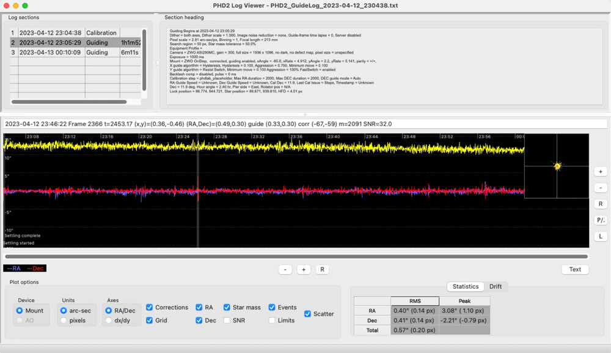Reset horizontal zoom with R button below graph

coord(321,269)
